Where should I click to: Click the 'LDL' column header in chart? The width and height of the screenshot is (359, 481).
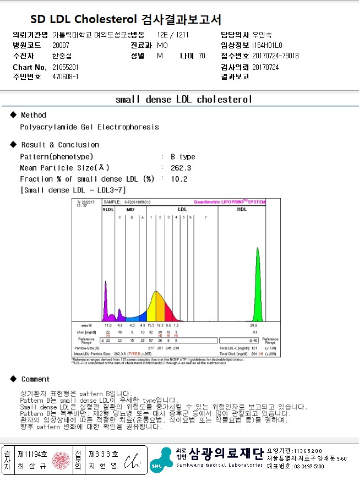[182, 210]
